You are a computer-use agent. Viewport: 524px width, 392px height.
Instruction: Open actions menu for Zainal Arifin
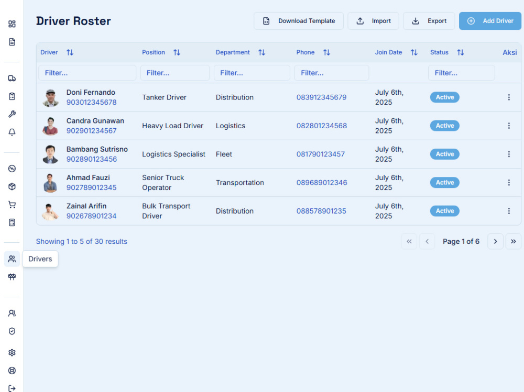509,211
